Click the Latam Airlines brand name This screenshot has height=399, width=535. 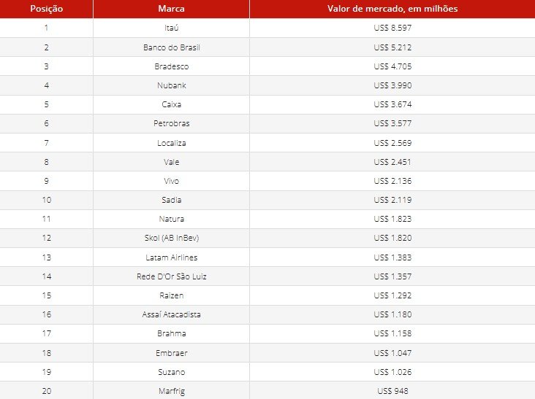point(171,257)
